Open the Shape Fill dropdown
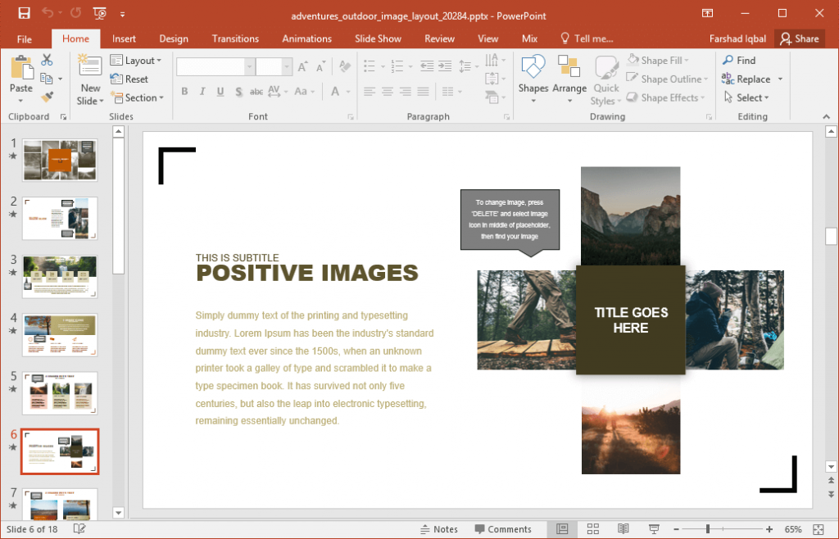The height and width of the screenshot is (539, 839). (x=660, y=60)
